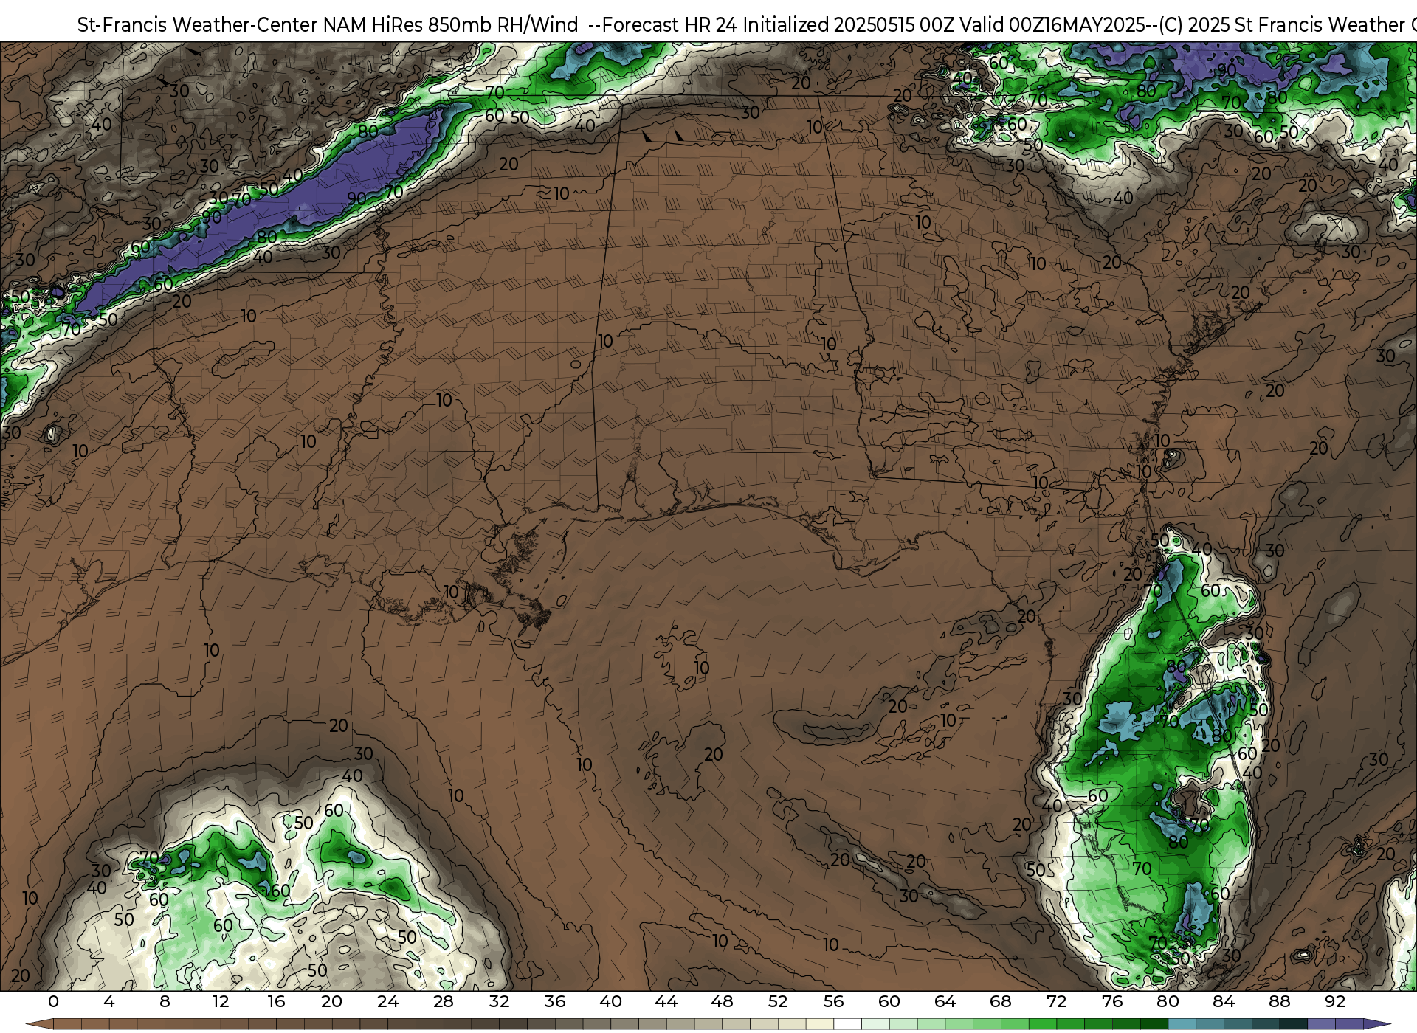The height and width of the screenshot is (1033, 1417).
Task: Click the color bar label "36"
Action: click(x=555, y=1001)
